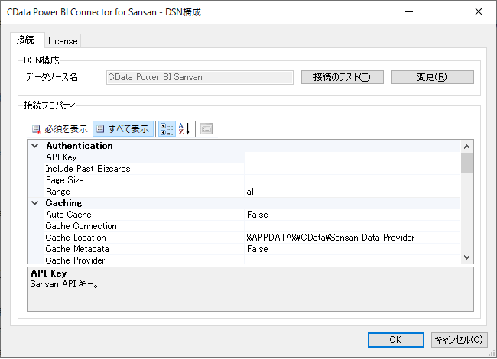Click the Cache Location path value
The height and width of the screenshot is (359, 497).
pyautogui.click(x=330, y=238)
